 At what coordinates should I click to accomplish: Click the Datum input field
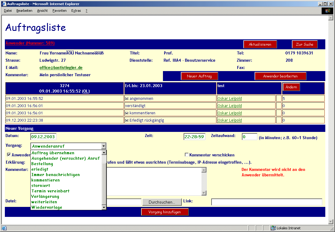(x=43, y=137)
